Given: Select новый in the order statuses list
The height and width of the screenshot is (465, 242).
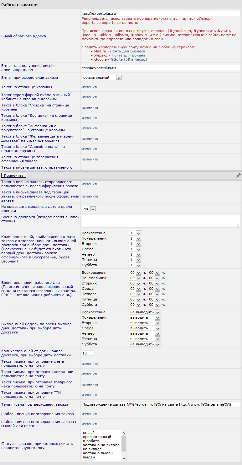Looking at the screenshot, I should [x=102, y=433].
